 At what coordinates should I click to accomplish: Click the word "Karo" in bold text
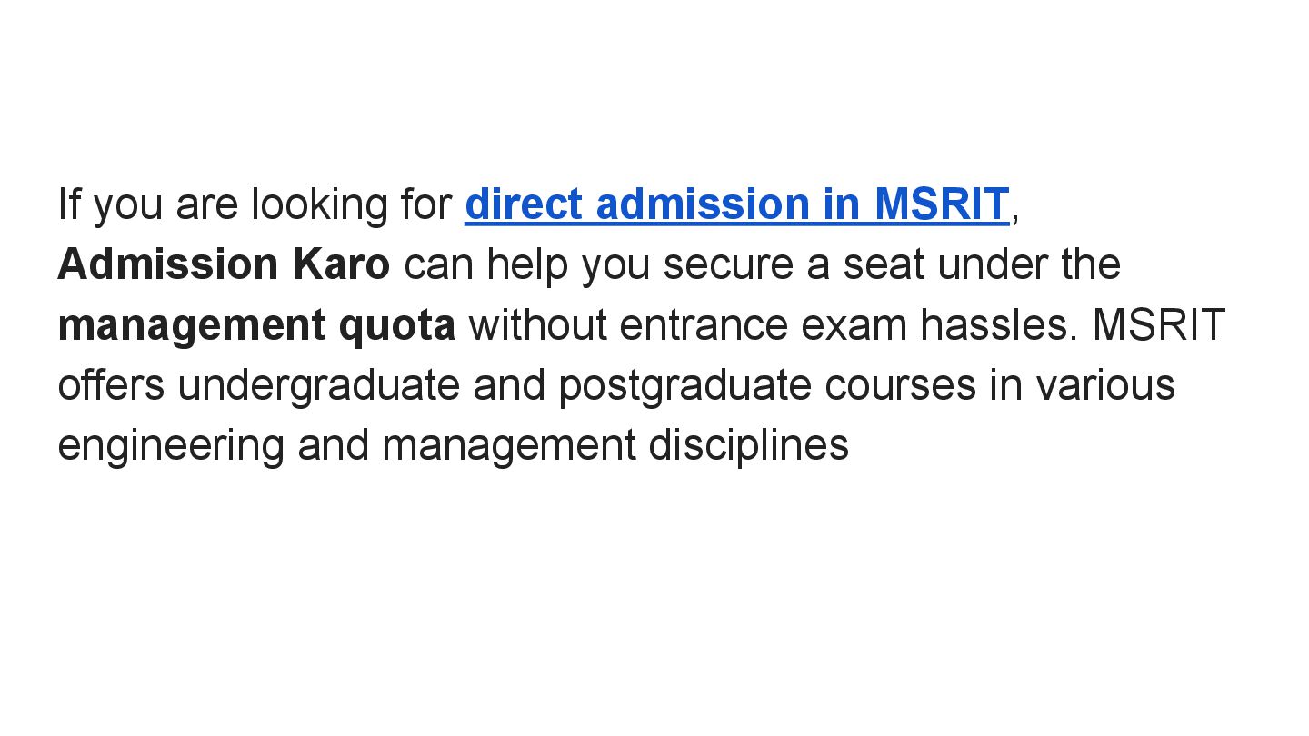click(341, 264)
